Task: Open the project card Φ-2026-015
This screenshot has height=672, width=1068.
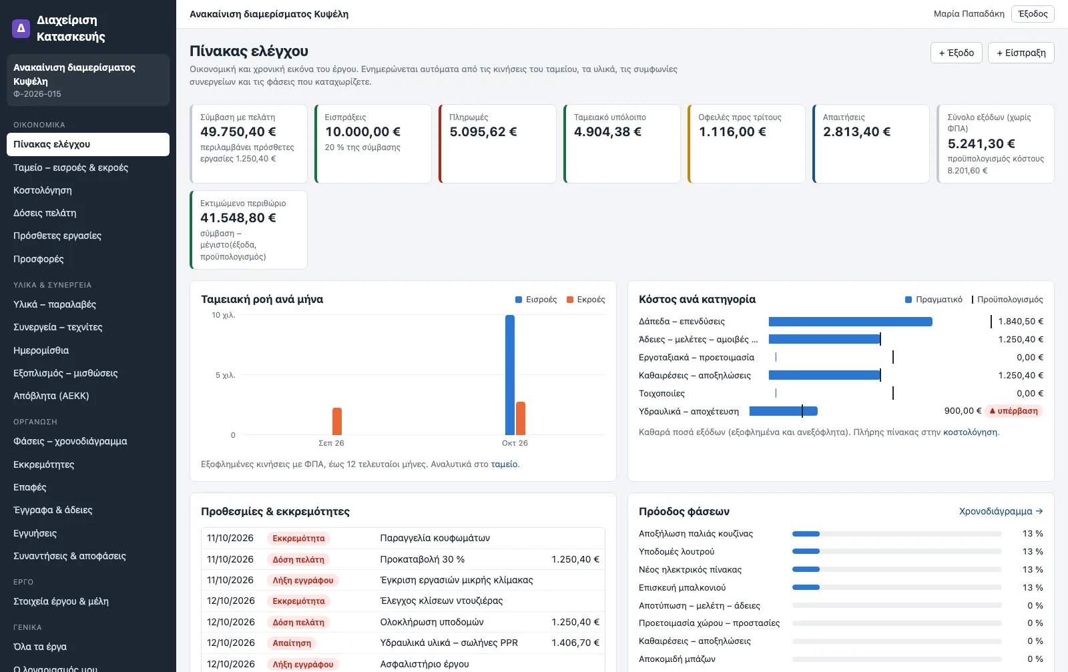Action: pyautogui.click(x=88, y=80)
